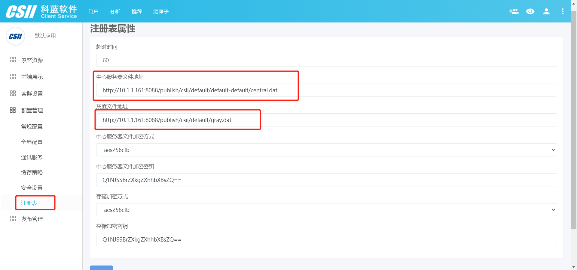Click the scrollbar down arrow
The image size is (577, 270).
point(574,267)
